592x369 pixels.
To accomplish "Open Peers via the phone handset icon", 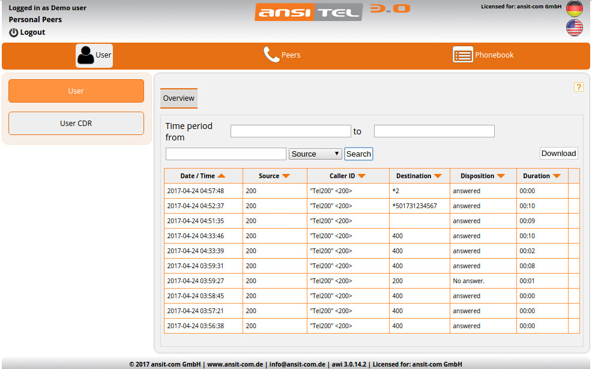I will coord(271,55).
